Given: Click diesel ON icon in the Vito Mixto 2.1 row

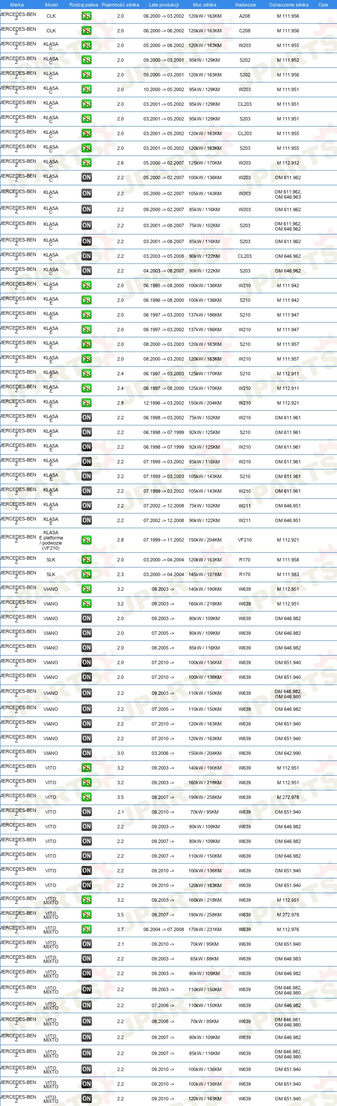Looking at the screenshot, I should point(86,944).
